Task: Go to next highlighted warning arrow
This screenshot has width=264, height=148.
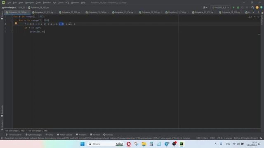Action: 258,17
